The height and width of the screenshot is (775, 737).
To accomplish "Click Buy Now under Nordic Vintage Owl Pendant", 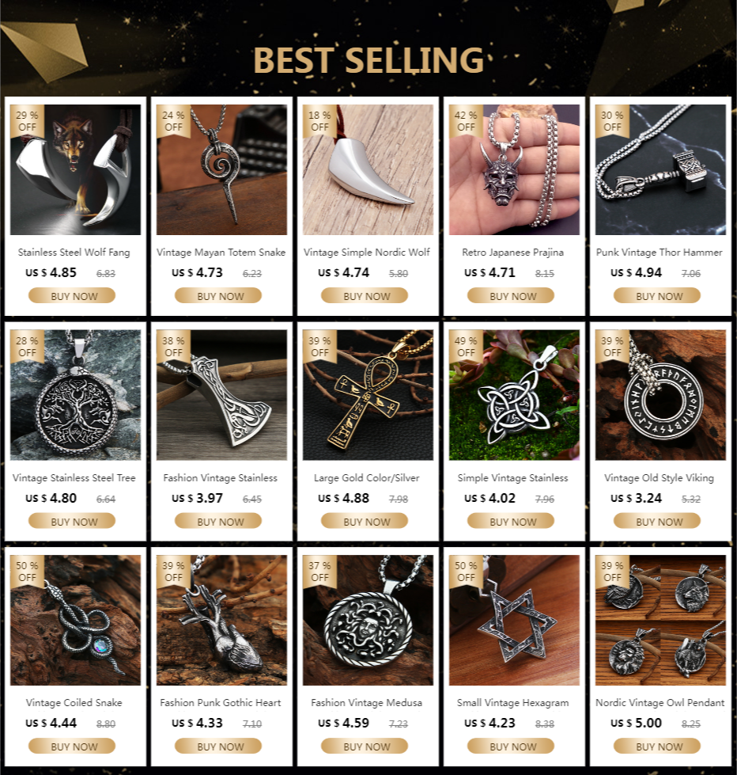I will click(657, 746).
